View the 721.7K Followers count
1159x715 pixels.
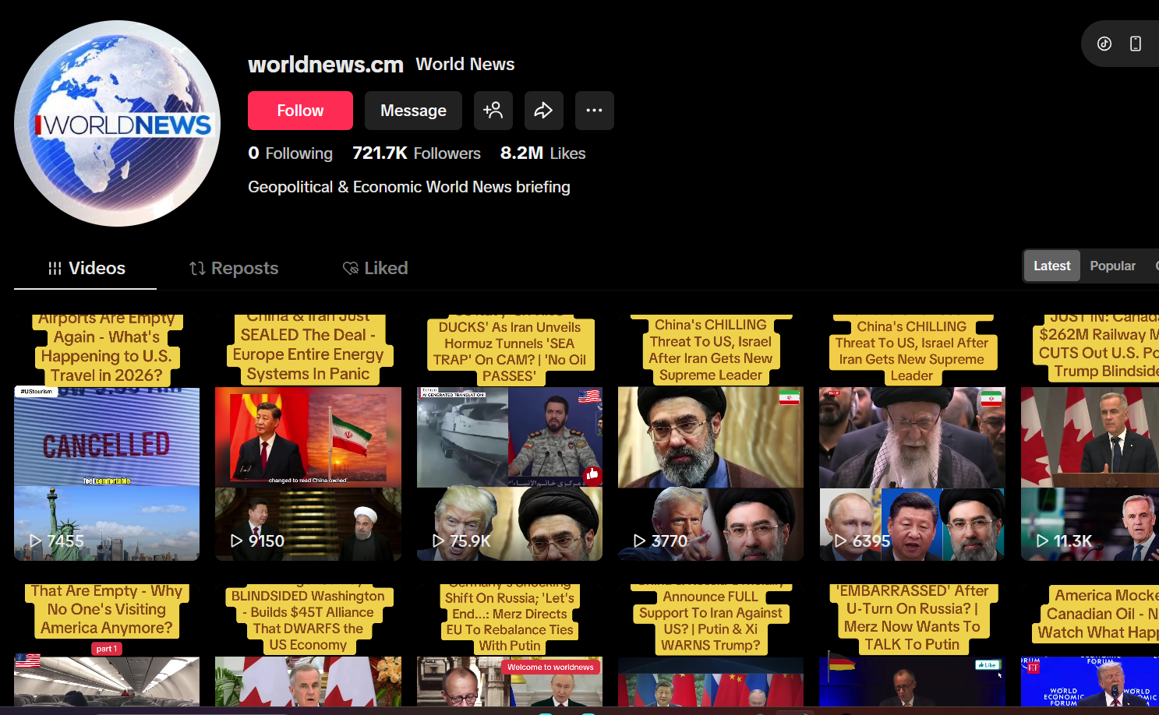pyautogui.click(x=416, y=153)
